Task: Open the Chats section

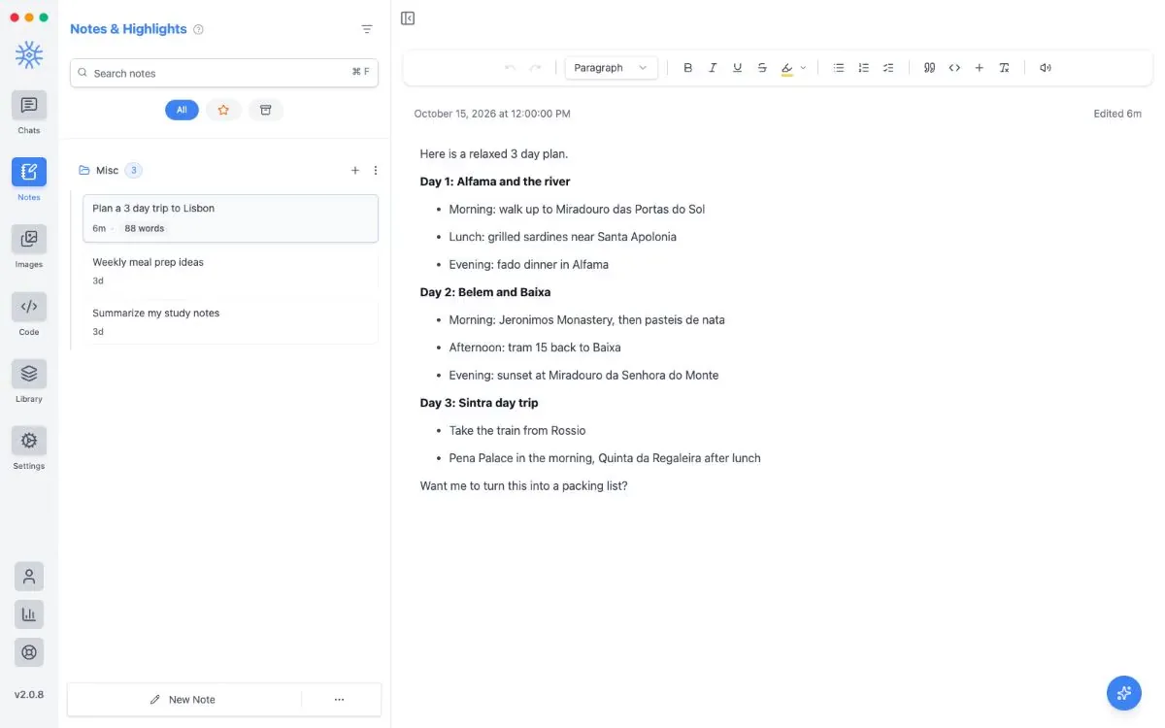Action: click(29, 105)
